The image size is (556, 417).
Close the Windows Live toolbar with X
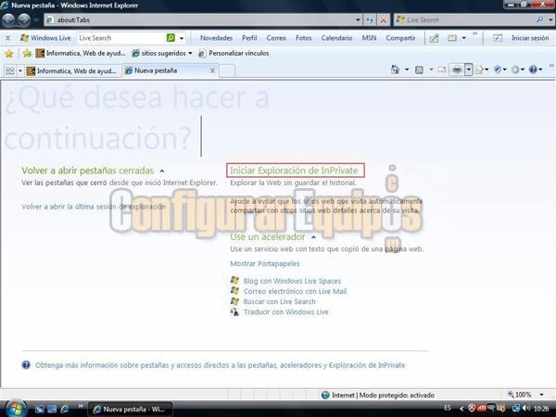(x=7, y=38)
